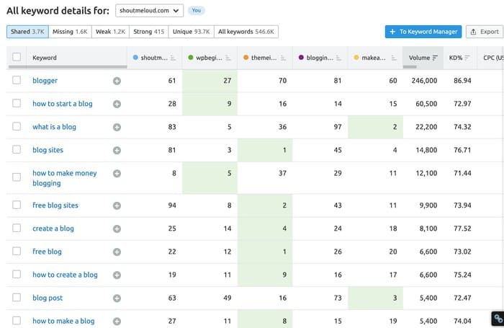Sort by bloggin... column sort icon
This screenshot has height=328, width=504.
(338, 58)
